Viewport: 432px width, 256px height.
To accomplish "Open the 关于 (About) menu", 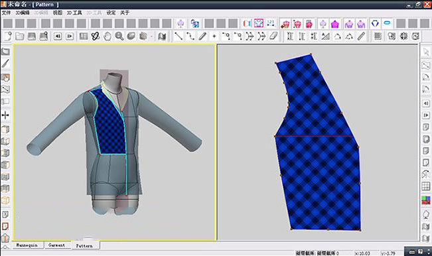I will point(125,13).
